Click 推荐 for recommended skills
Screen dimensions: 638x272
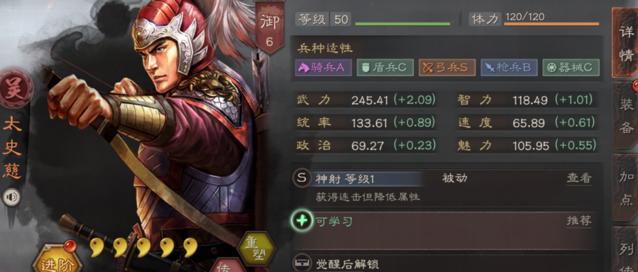(x=579, y=221)
